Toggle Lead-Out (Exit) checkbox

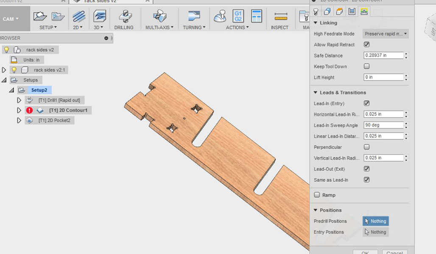click(x=367, y=169)
